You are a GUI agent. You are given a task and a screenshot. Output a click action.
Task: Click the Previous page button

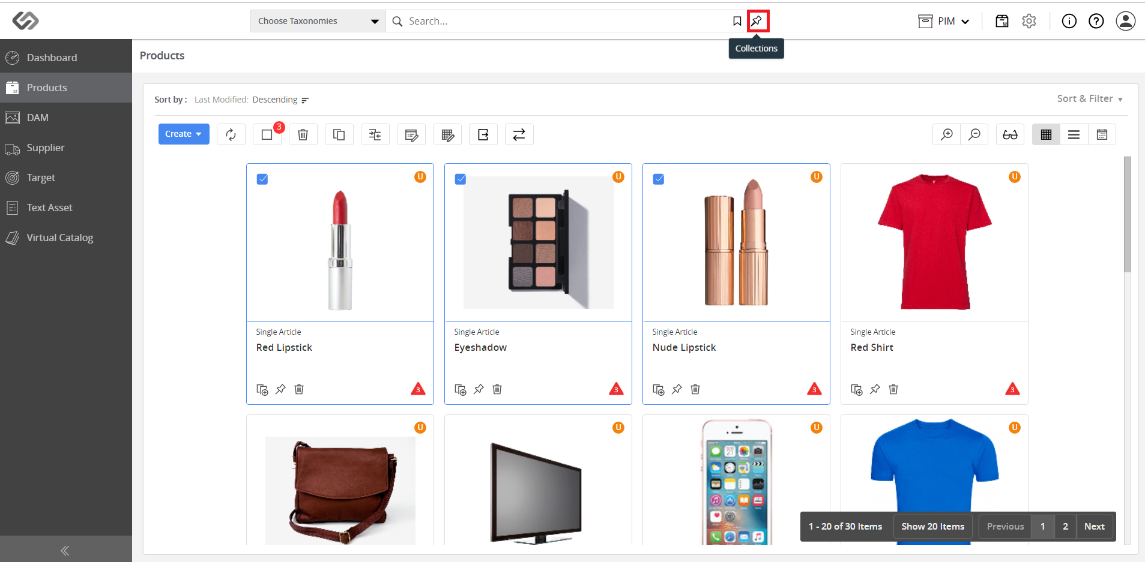[x=1006, y=527]
